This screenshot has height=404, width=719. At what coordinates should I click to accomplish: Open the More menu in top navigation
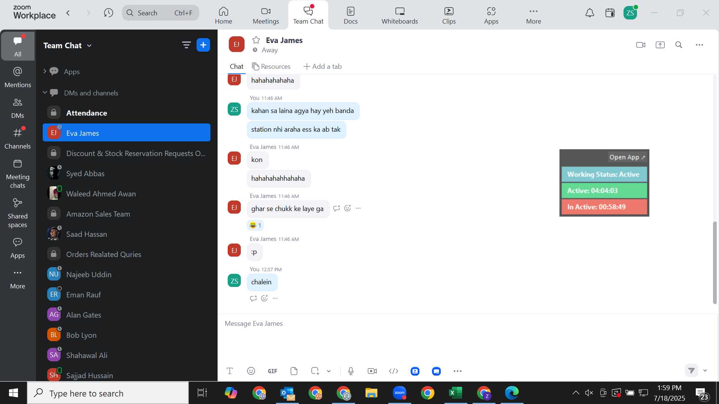click(x=533, y=15)
